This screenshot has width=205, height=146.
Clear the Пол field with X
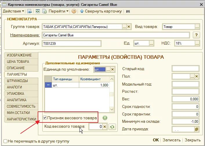(197, 76)
